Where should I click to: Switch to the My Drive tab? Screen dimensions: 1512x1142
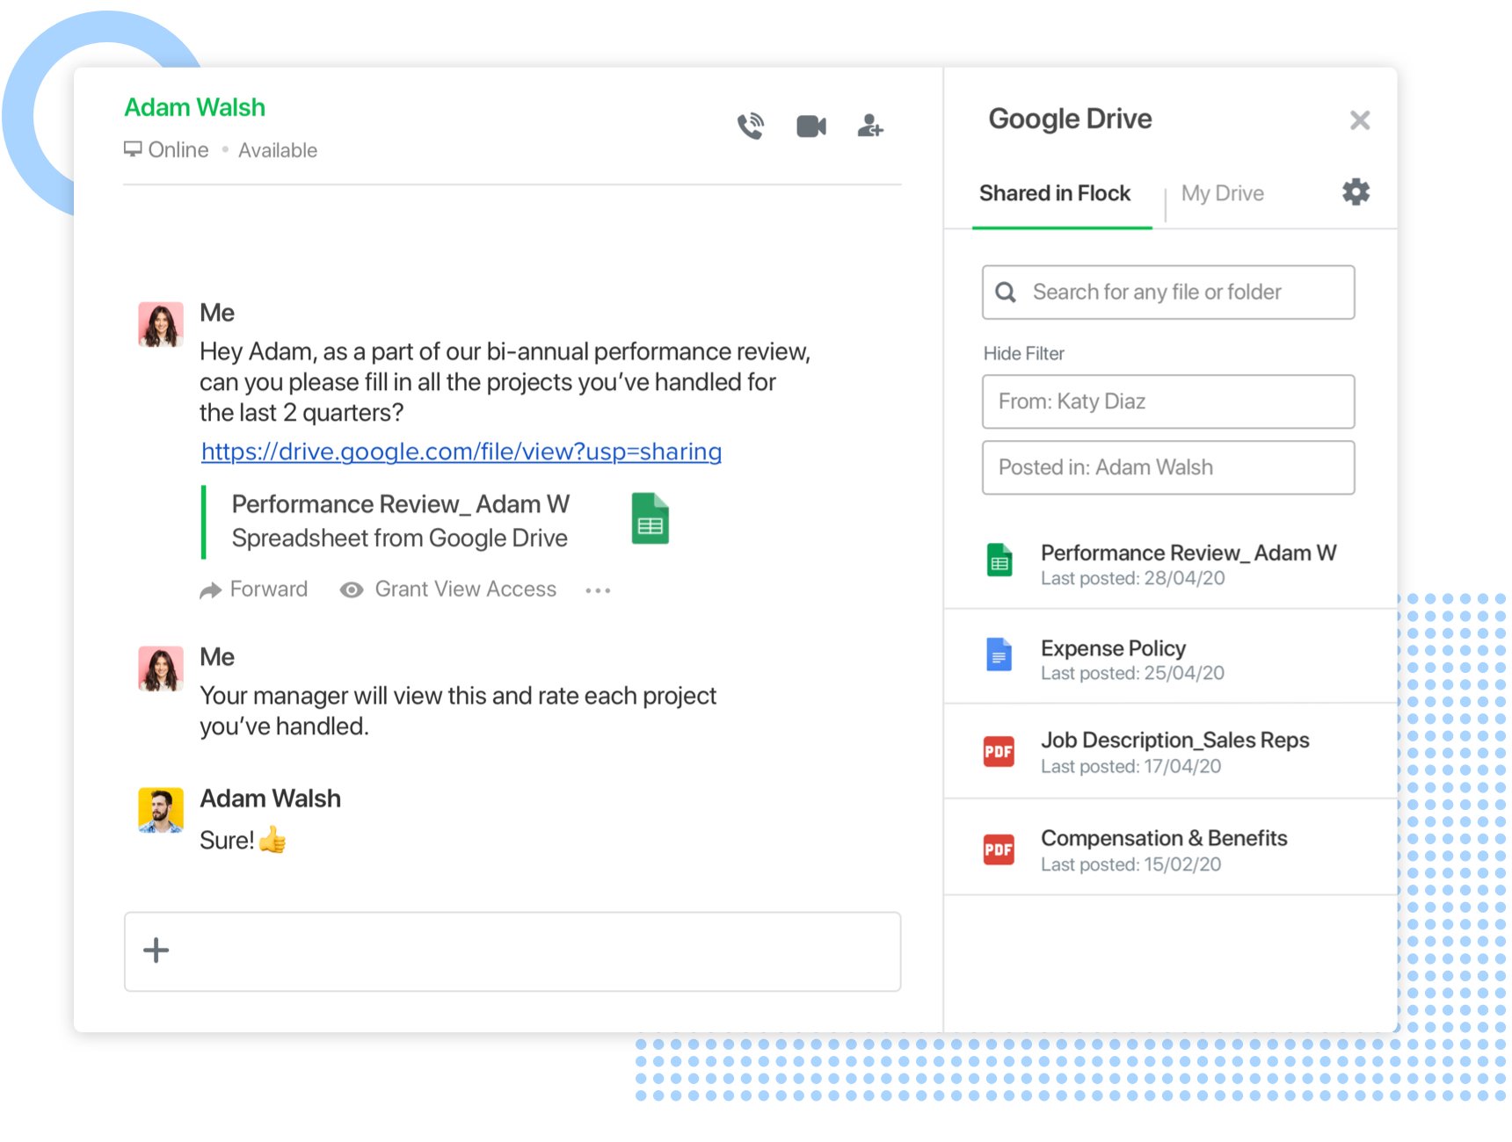click(x=1222, y=193)
